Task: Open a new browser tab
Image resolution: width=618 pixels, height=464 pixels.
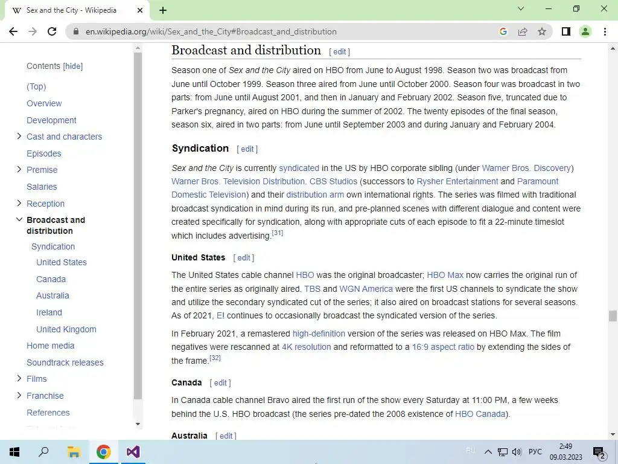Action: pyautogui.click(x=163, y=11)
